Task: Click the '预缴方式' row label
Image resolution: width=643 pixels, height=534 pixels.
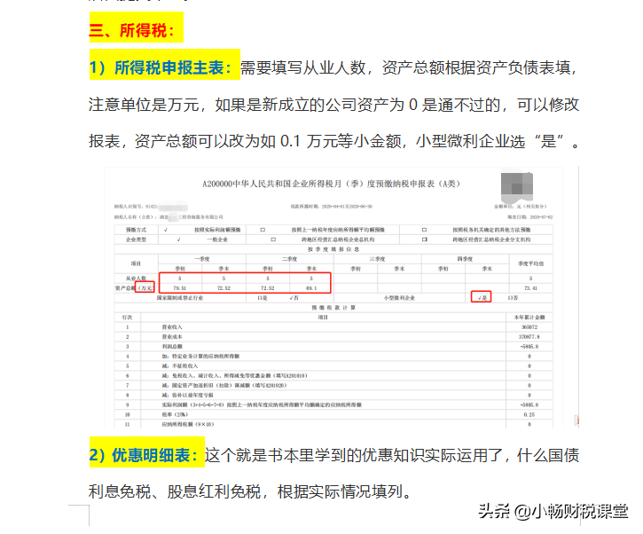Action: pyautogui.click(x=137, y=230)
